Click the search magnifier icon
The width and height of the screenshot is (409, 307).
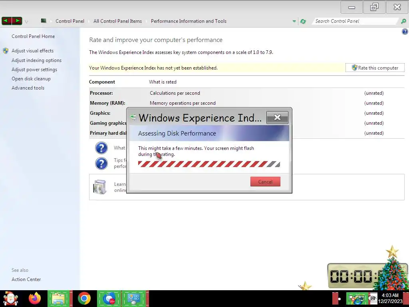[403, 21]
